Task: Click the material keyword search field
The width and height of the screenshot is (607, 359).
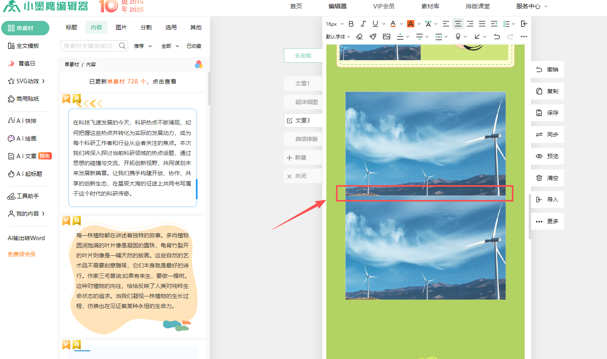Action: pyautogui.click(x=90, y=46)
